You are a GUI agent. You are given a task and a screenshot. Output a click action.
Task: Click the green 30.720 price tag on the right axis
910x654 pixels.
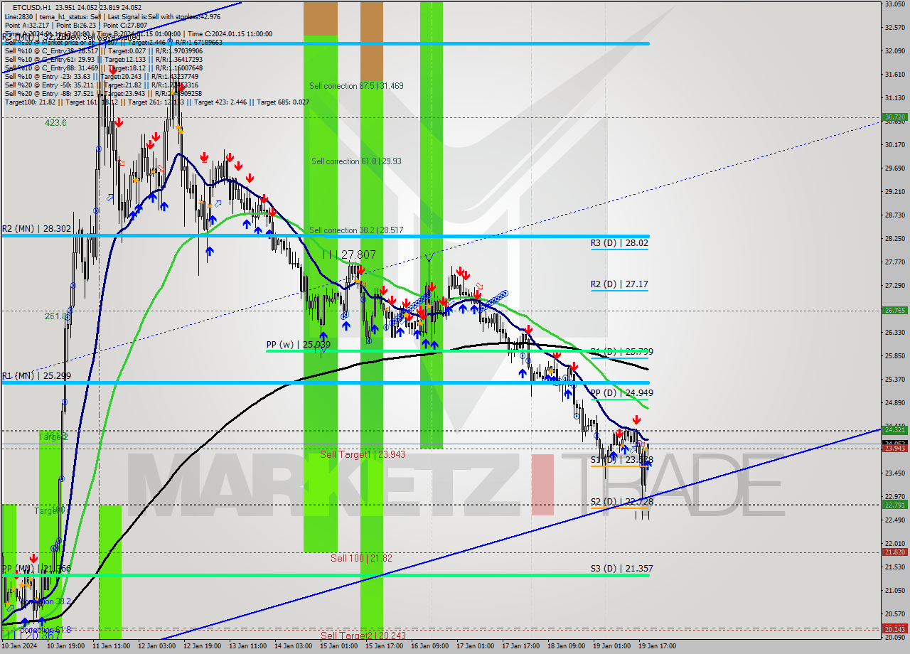(894, 117)
